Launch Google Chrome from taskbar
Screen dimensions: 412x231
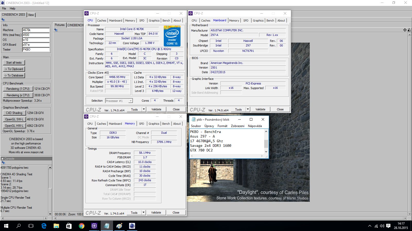coord(81,226)
